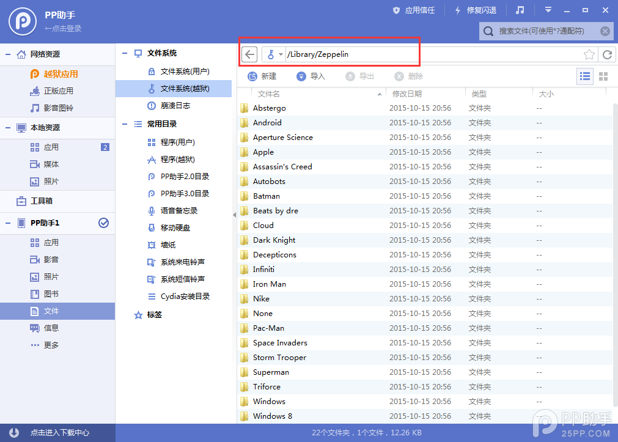Collapse side panel with splitter arrow
This screenshot has width=618, height=442.
pyautogui.click(x=235, y=215)
